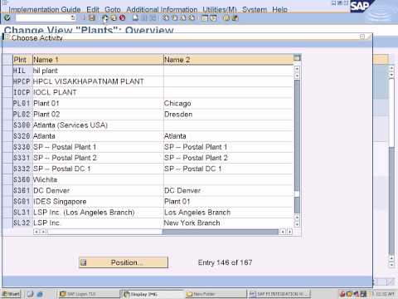Click the table horizontal scroll right arrow
The width and height of the screenshot is (398, 299).
coord(289,232)
